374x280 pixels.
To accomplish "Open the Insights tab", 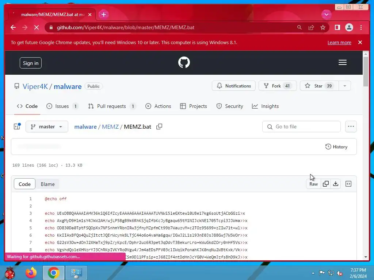I will coord(265,106).
